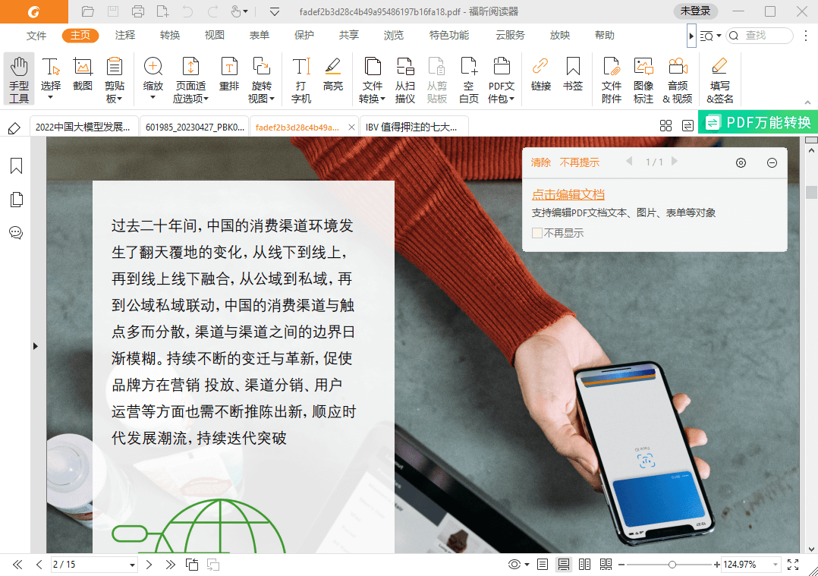
Task: Enable facing two-page view mode
Action: 585,564
